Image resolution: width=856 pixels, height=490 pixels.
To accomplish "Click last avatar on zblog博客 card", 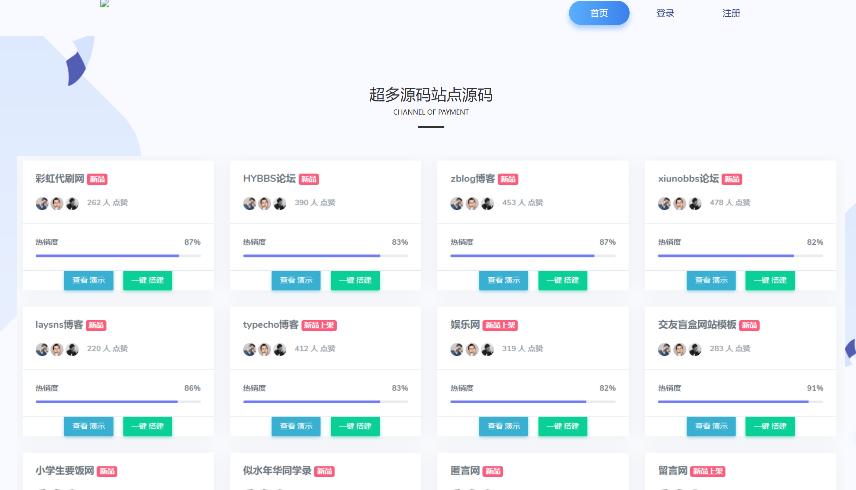I will (x=487, y=203).
